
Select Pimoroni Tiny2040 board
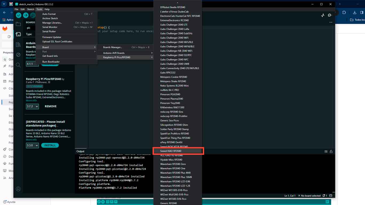tap(177, 103)
